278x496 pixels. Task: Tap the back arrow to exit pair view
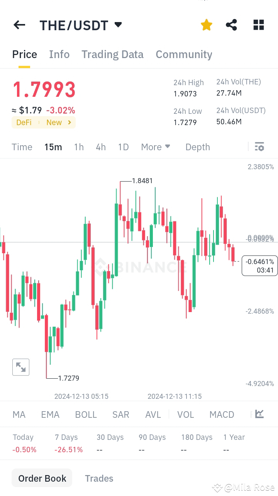(19, 25)
